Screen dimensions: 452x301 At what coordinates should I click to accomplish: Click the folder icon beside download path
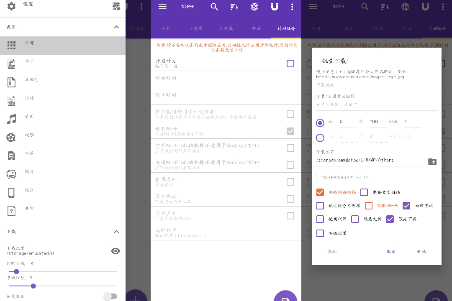tap(432, 162)
